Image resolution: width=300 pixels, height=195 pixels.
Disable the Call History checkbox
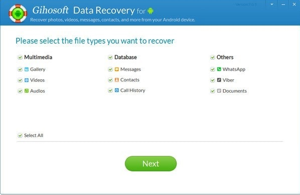click(x=110, y=90)
